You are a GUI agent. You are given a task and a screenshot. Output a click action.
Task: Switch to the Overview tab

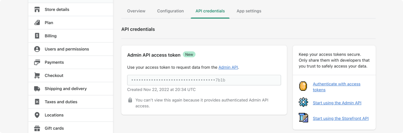coord(136,11)
